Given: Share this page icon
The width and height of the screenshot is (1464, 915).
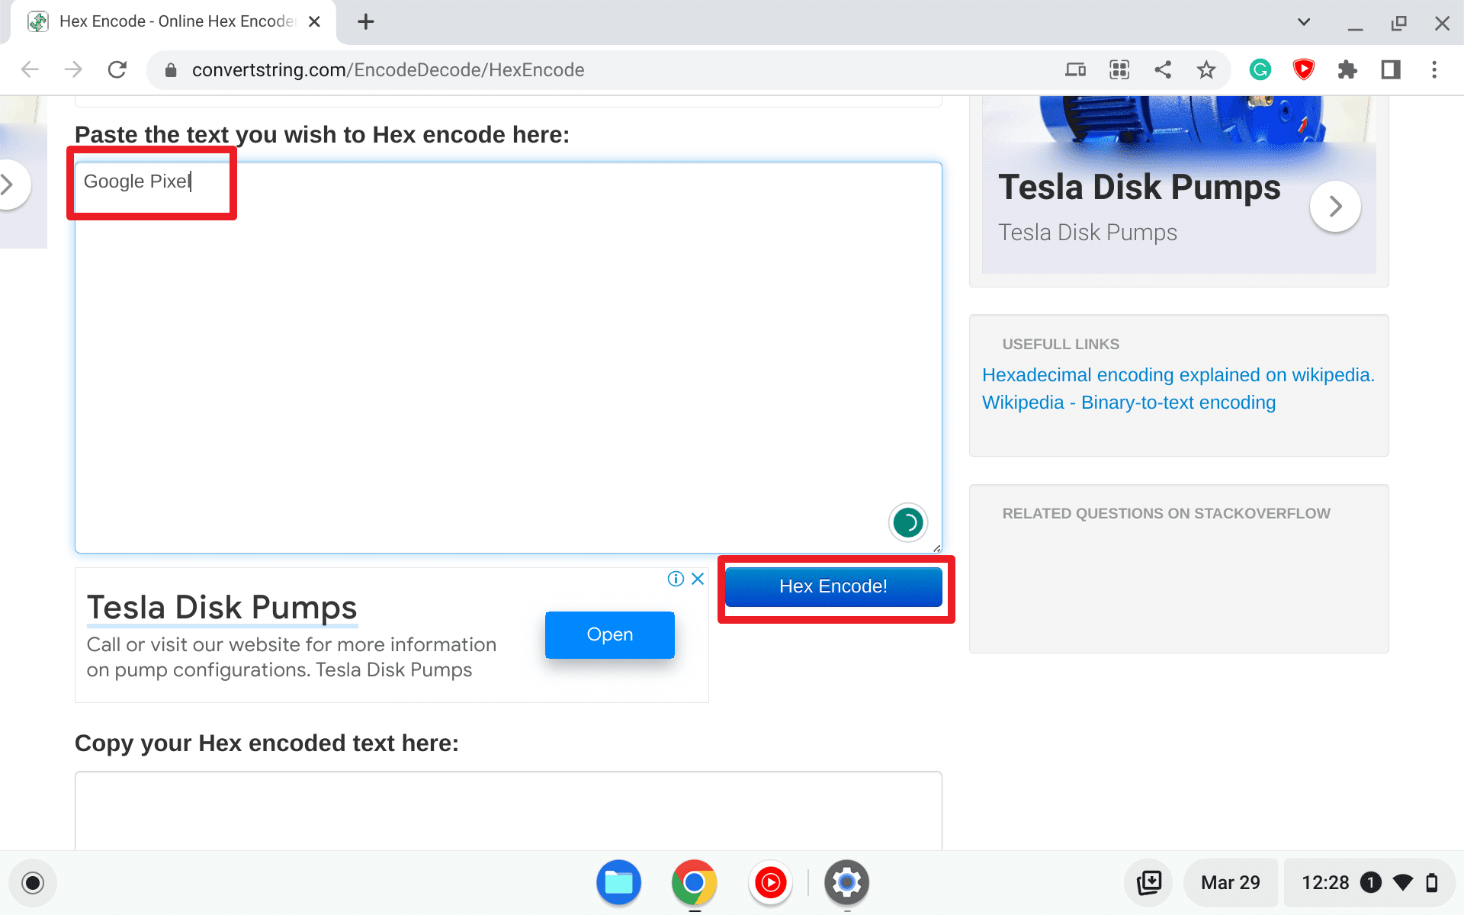Looking at the screenshot, I should 1162,70.
